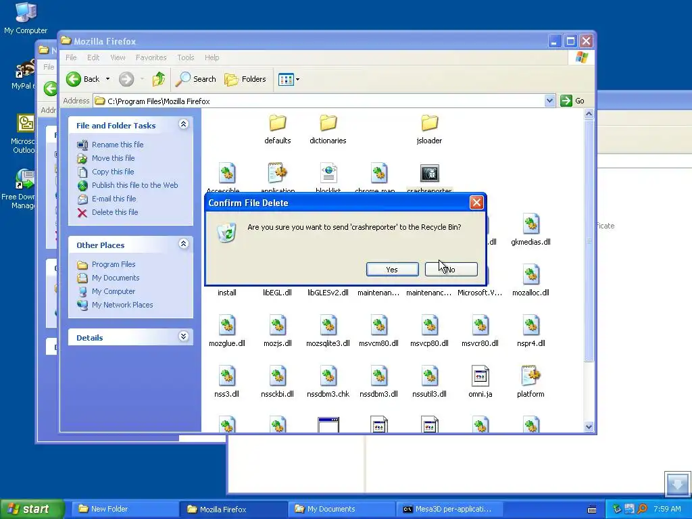Open the jsloader folder
Screen dimensions: 692x519
click(429, 129)
